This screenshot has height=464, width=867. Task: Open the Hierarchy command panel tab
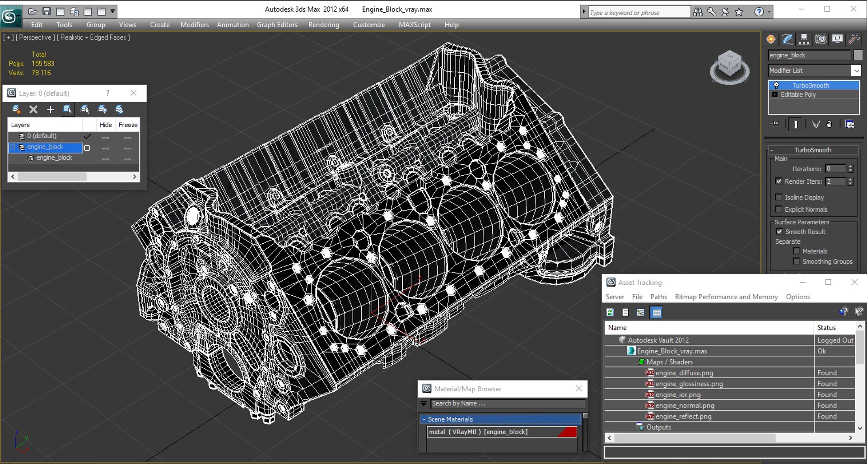click(804, 39)
